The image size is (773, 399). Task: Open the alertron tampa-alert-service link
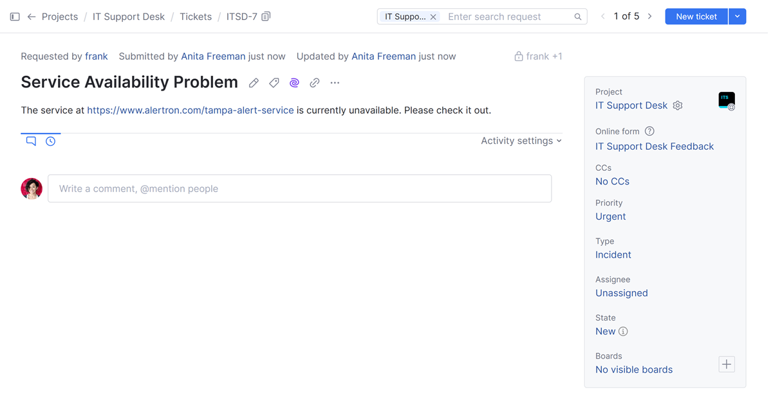[x=191, y=111]
